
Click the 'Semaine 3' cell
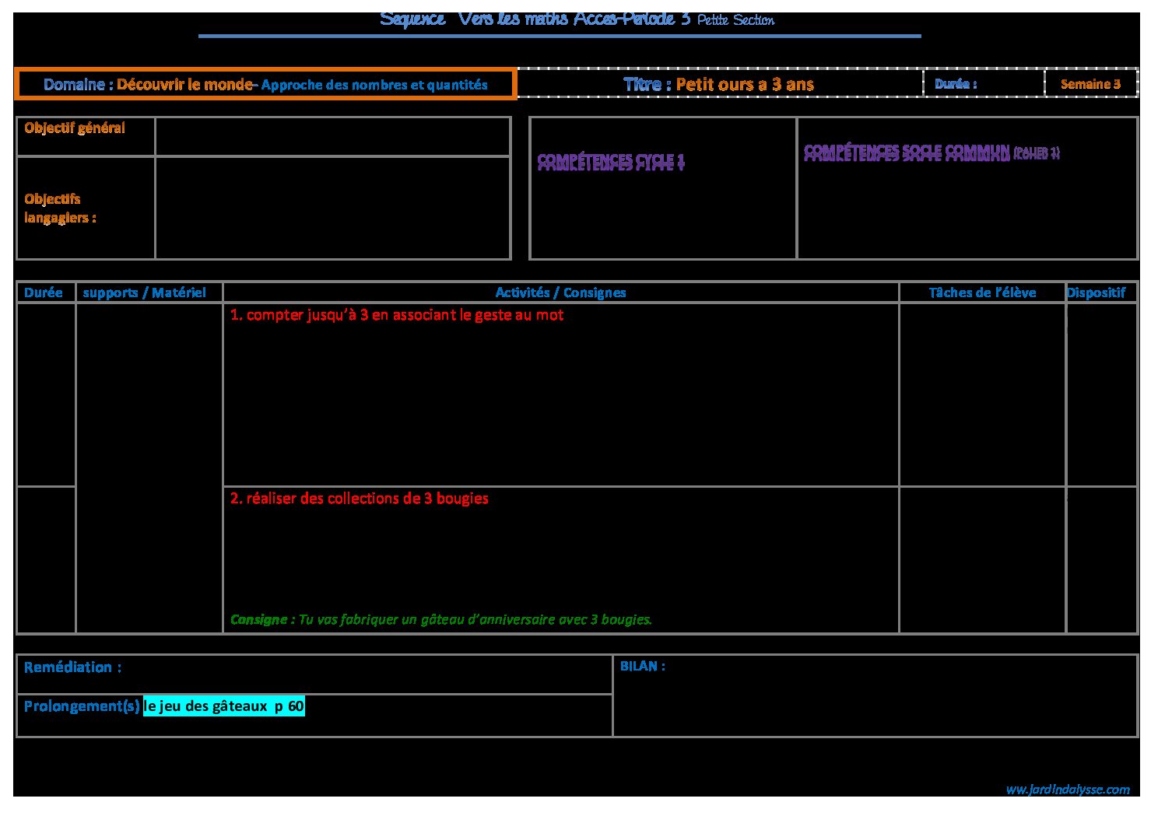[1090, 84]
